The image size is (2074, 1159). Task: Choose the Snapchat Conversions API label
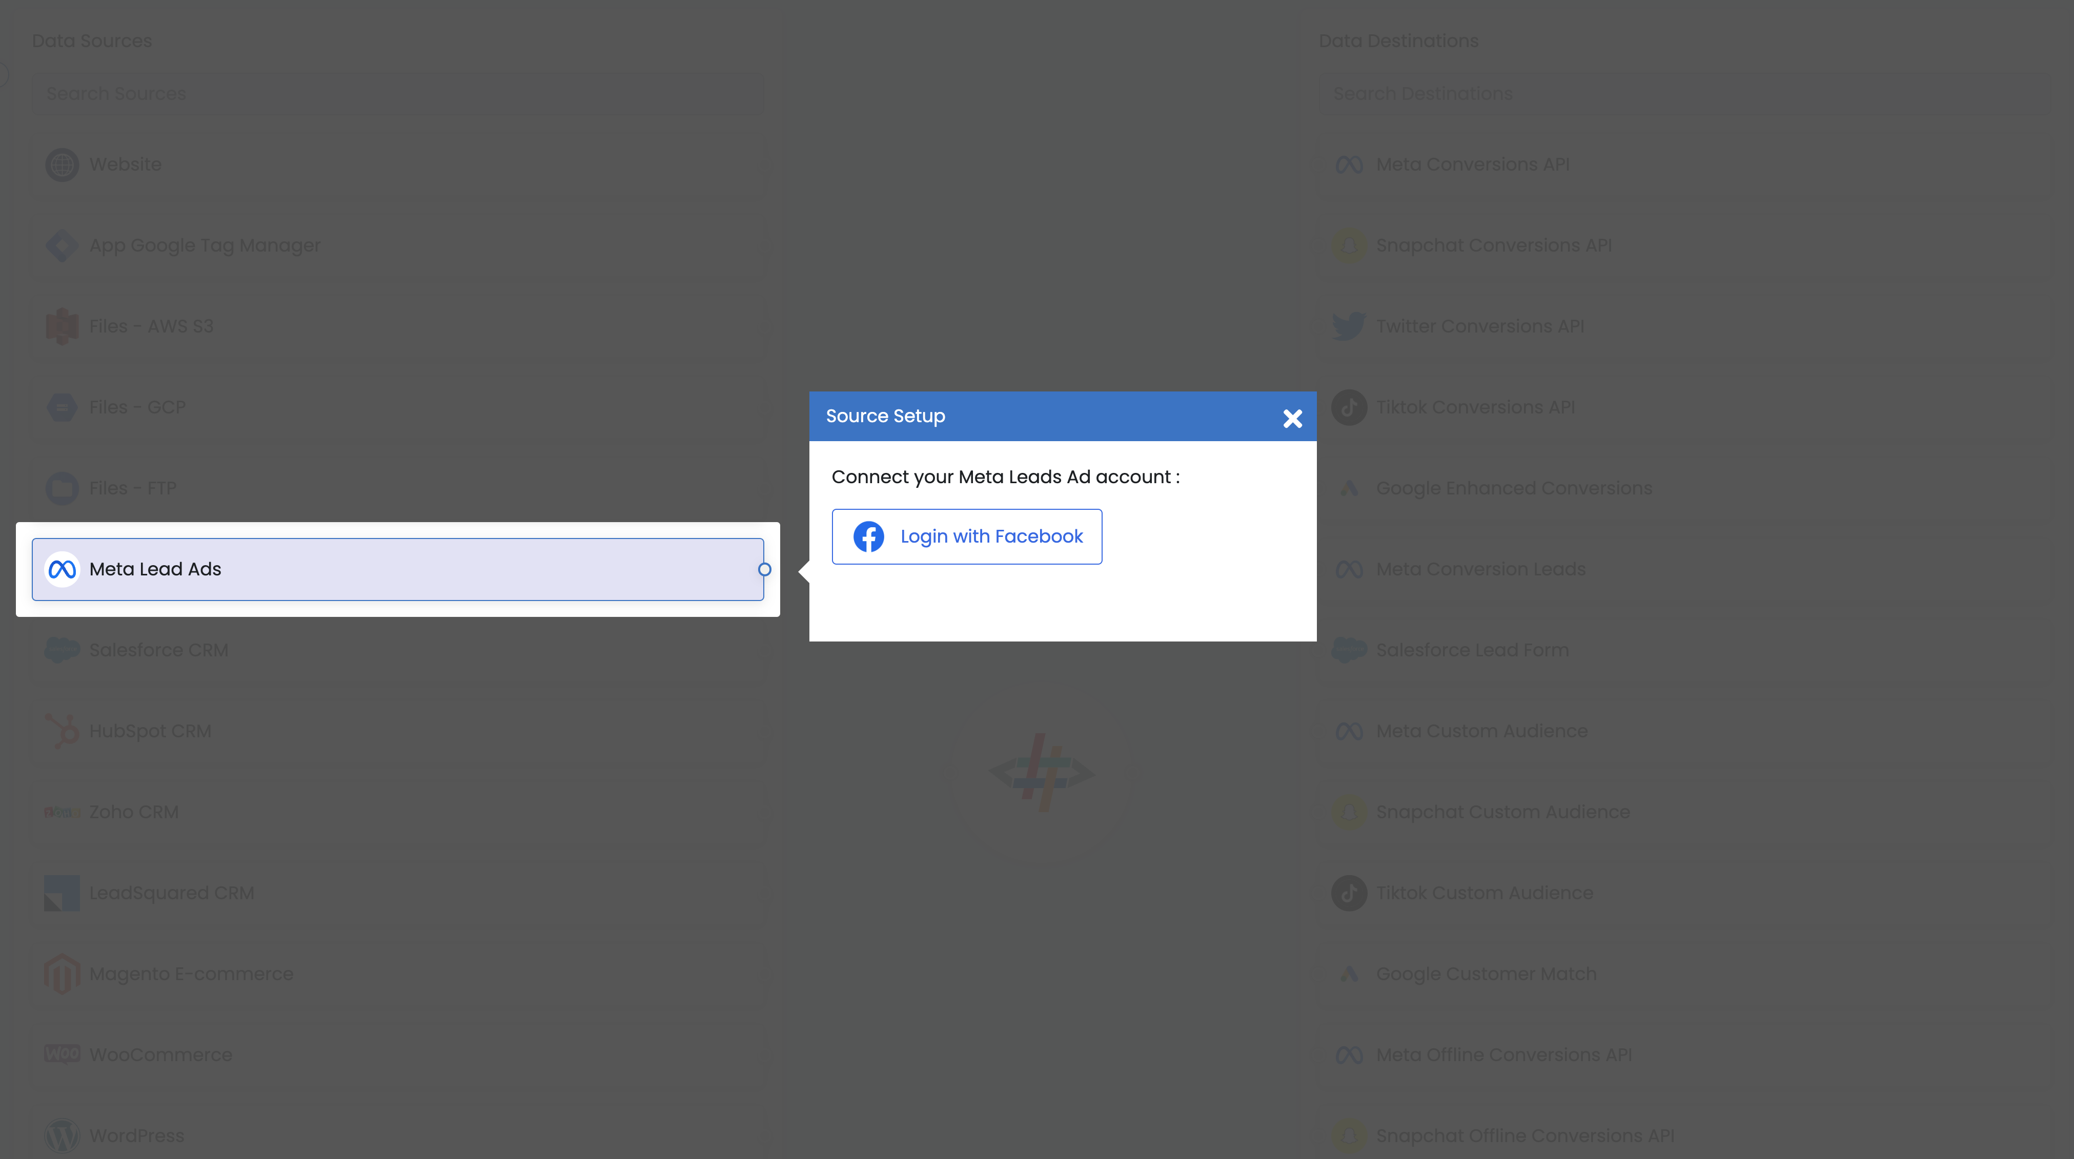pyautogui.click(x=1494, y=245)
